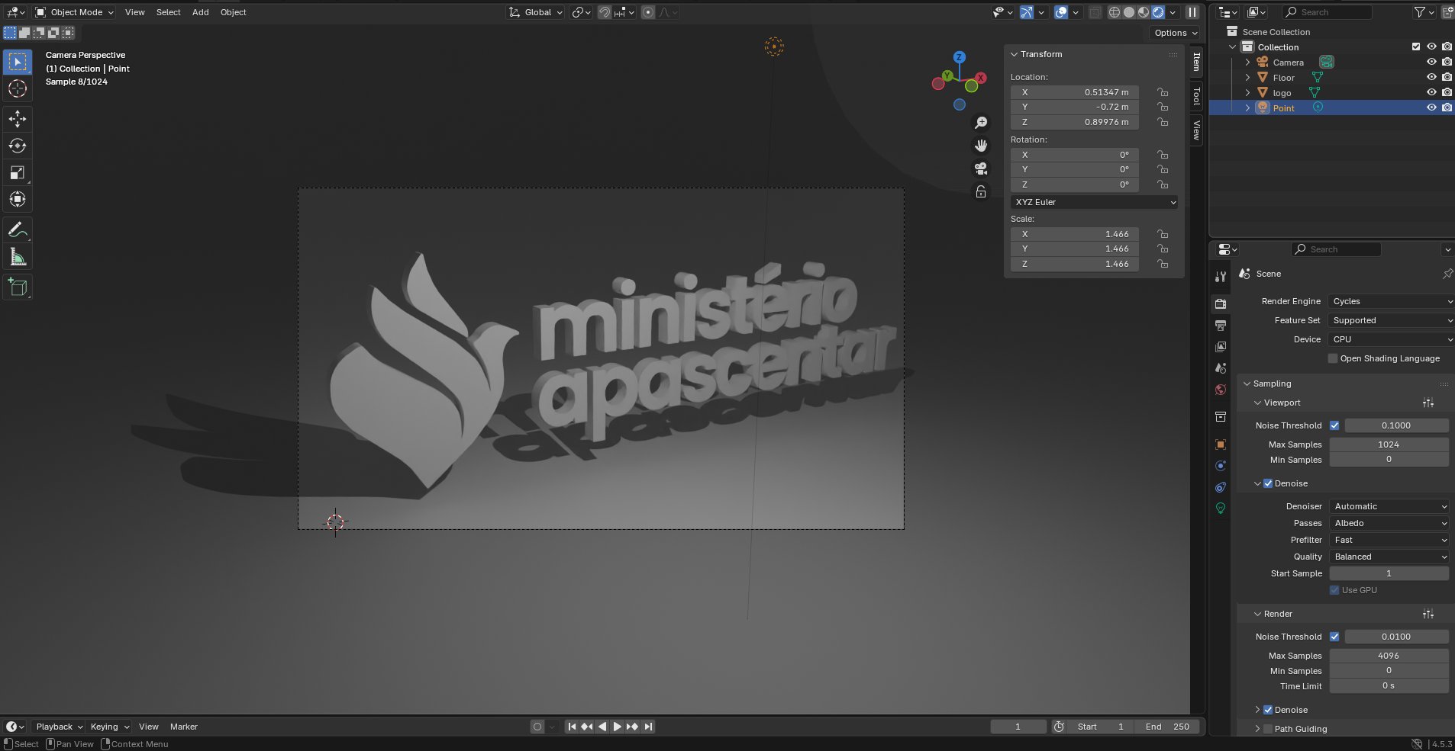Enable Open Shading Language checkbox
This screenshot has height=751, width=1455.
[x=1333, y=358]
